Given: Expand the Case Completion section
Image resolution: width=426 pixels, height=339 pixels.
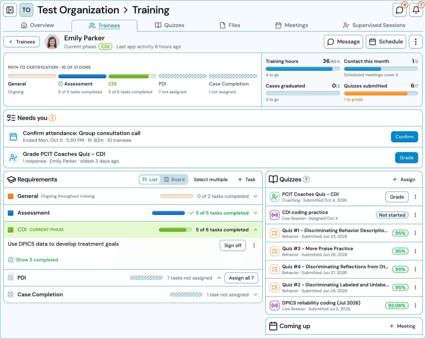Looking at the screenshot, I should pos(255,295).
